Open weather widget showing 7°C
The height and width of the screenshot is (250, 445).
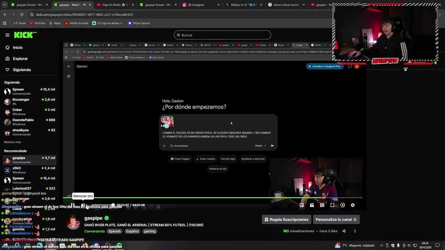tap(355, 245)
